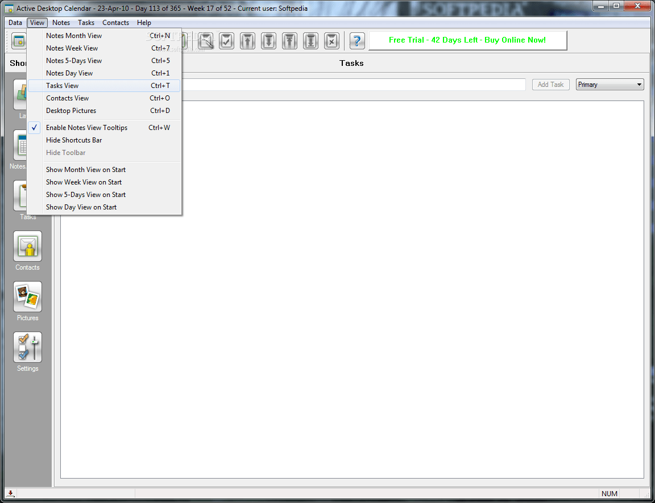Image resolution: width=655 pixels, height=503 pixels.
Task: Open the Tasks menu
Action: pos(86,23)
